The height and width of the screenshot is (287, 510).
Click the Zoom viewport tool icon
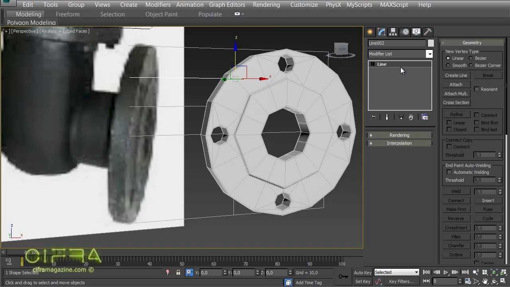tap(476, 273)
